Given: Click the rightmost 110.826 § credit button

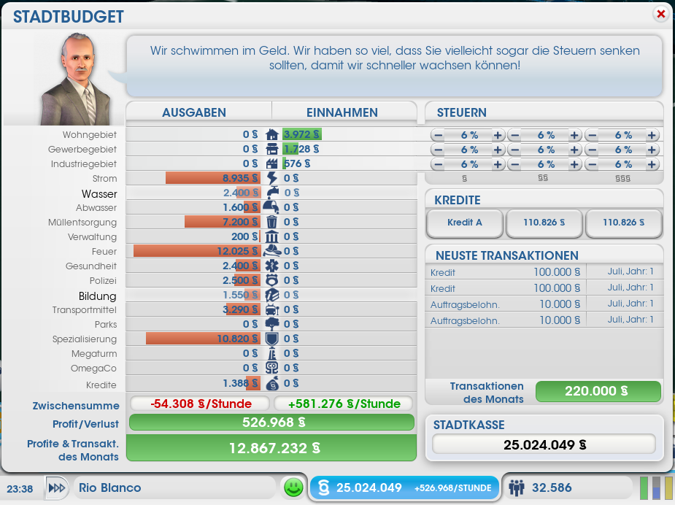Looking at the screenshot, I should tap(624, 224).
